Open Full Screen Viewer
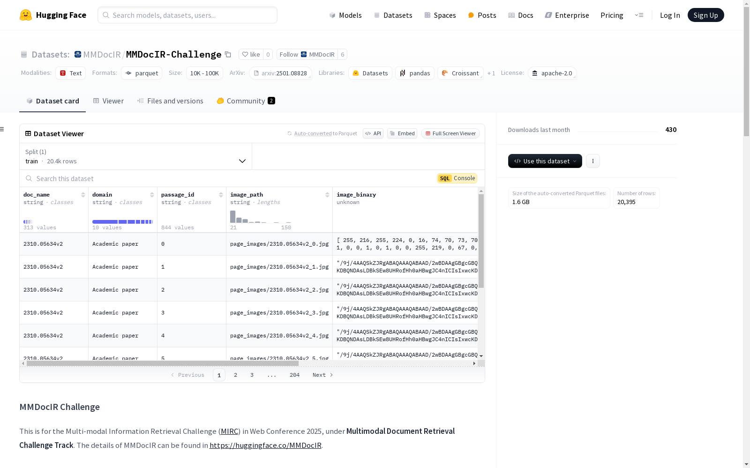The image size is (750, 468). point(450,133)
